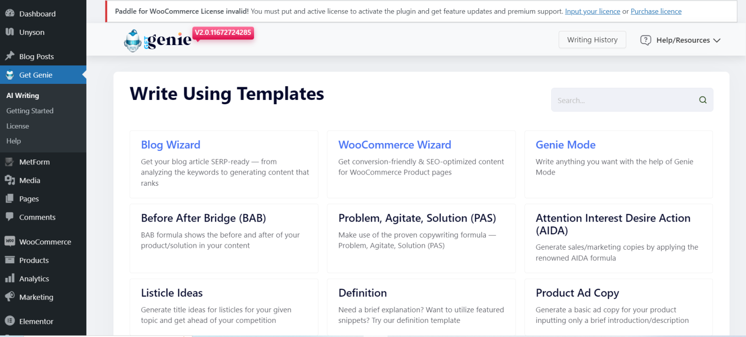Follow the Input your licence link
Screen dimensions: 746x337
pos(593,11)
